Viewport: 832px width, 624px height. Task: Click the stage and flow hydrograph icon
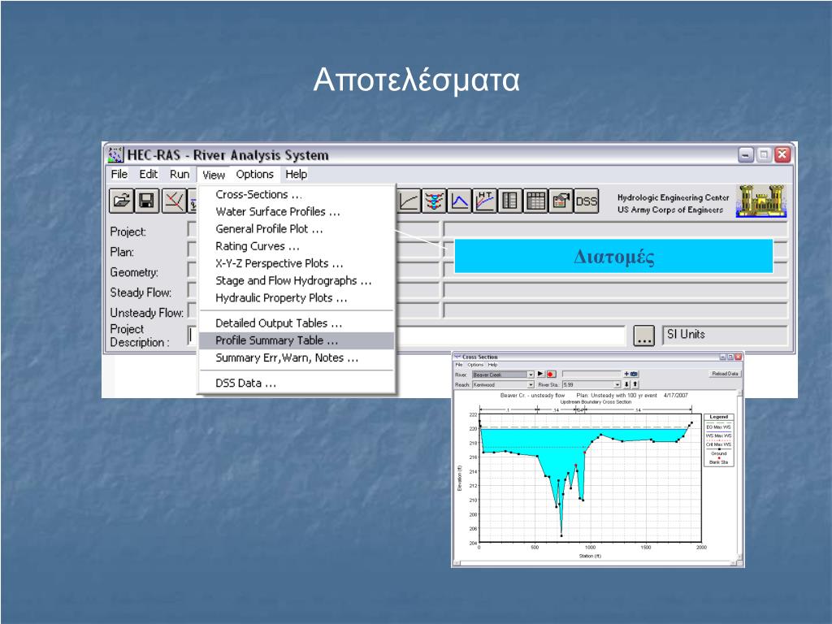(x=460, y=201)
